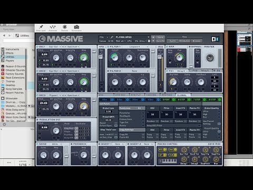Click the mini keyboard in Macro Control
Viewport: 253px width, 190px height.
[x=169, y=161]
